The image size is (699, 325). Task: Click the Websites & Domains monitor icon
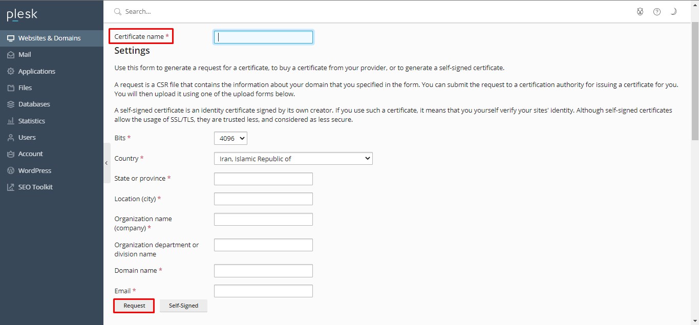(10, 38)
